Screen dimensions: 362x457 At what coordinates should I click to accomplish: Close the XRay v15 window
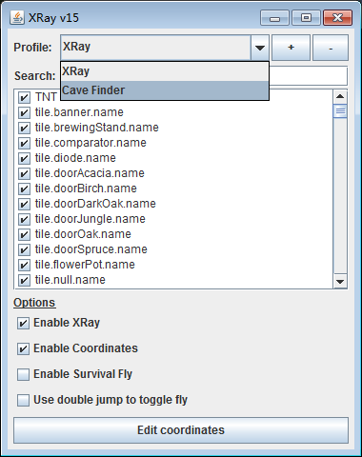pyautogui.click(x=337, y=18)
